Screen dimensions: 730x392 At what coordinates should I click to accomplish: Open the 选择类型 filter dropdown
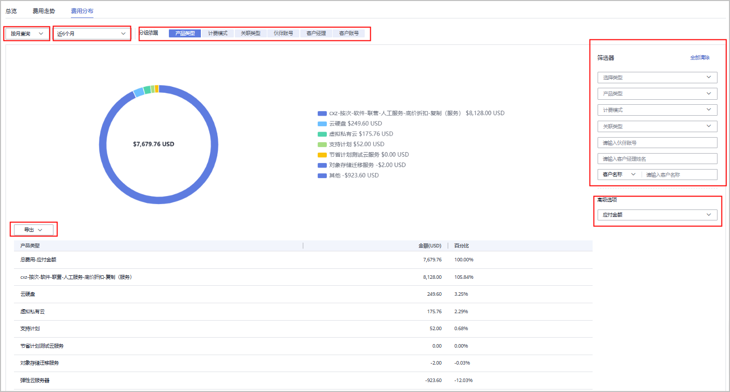657,77
